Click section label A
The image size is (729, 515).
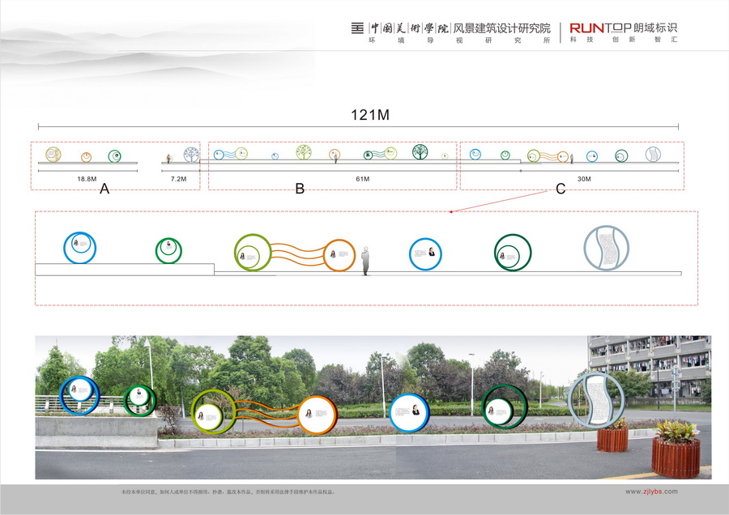[104, 189]
